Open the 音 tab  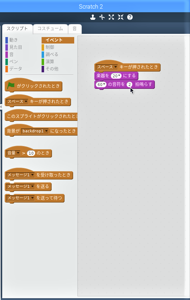point(75,29)
